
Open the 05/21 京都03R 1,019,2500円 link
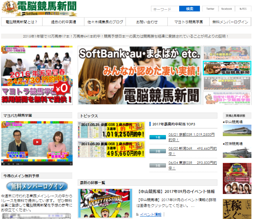[x=192, y=137]
